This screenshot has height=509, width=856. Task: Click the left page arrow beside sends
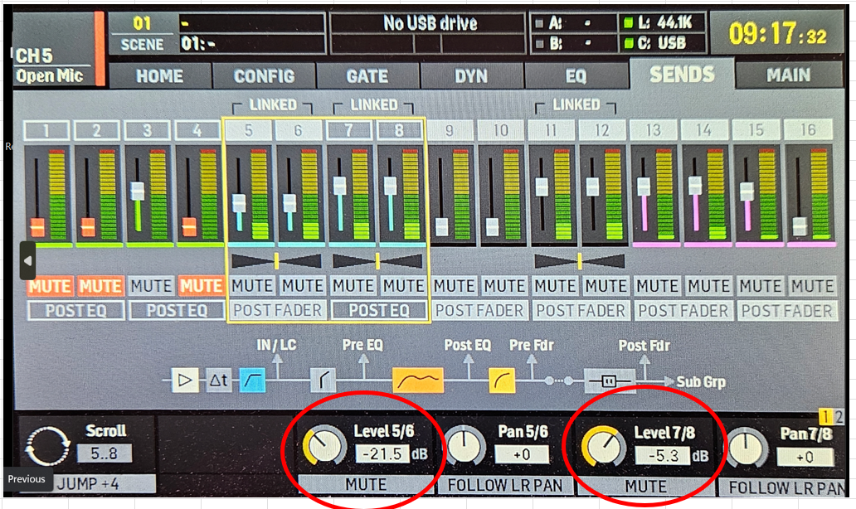[28, 261]
